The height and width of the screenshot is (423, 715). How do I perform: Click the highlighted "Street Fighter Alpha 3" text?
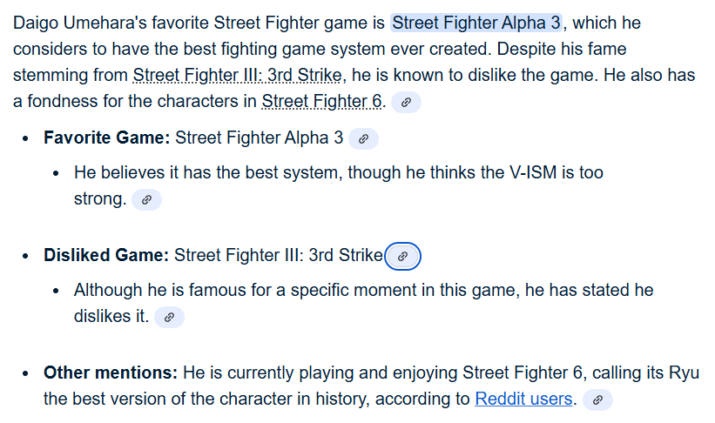tap(476, 23)
